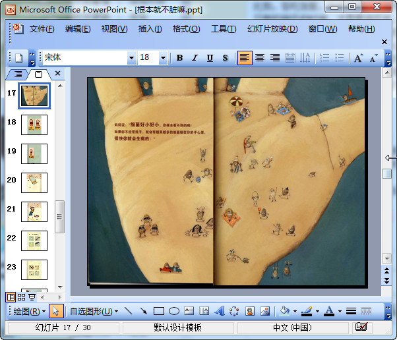Open the 视图 menu
397x340 pixels.
(x=114, y=29)
